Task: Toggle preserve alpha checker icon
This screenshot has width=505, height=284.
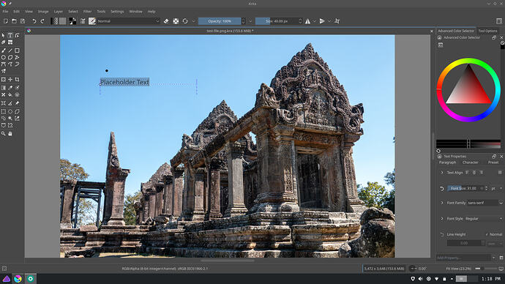Action: 176,21
